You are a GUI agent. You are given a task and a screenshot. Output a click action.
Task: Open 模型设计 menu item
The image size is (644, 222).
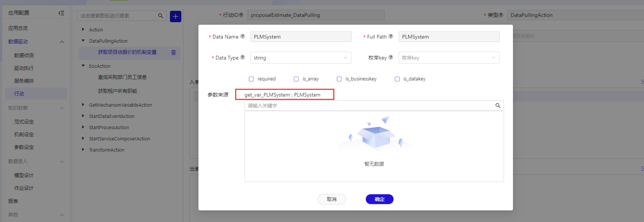point(24,175)
